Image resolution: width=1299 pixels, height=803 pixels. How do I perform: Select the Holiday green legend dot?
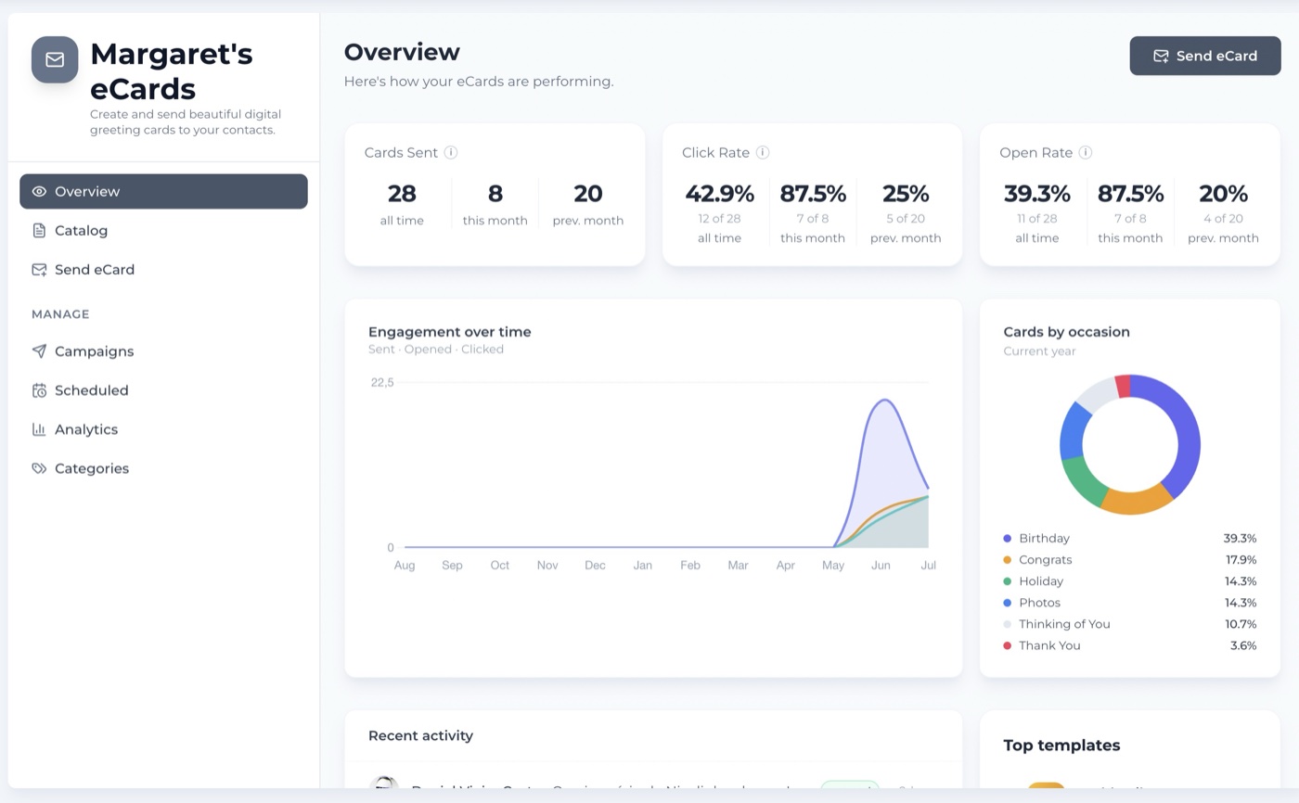1007,580
